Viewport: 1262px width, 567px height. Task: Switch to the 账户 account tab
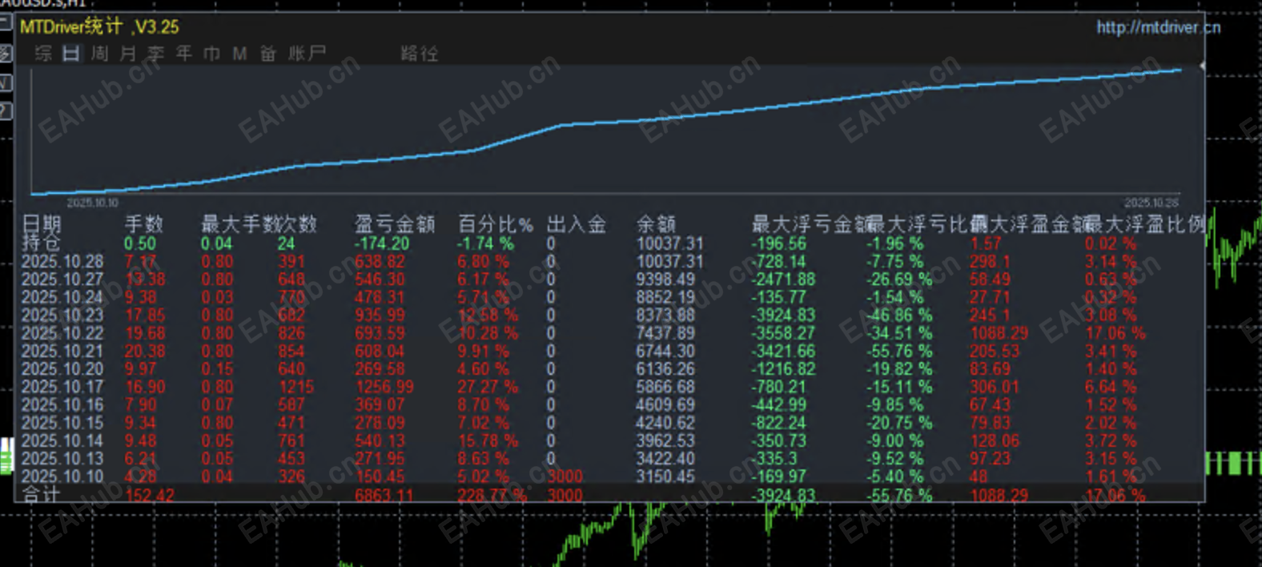pos(307,54)
